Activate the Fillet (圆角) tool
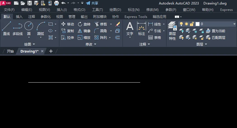 coord(101,31)
